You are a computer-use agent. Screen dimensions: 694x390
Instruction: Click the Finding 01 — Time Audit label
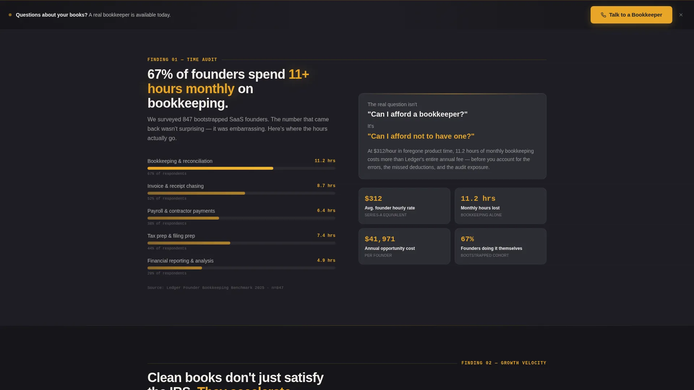pyautogui.click(x=182, y=60)
